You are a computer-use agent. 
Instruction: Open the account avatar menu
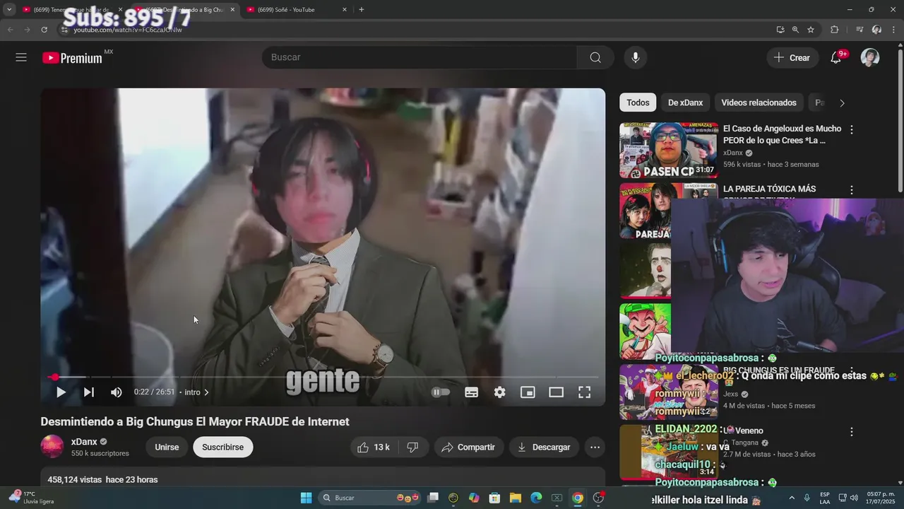870,58
